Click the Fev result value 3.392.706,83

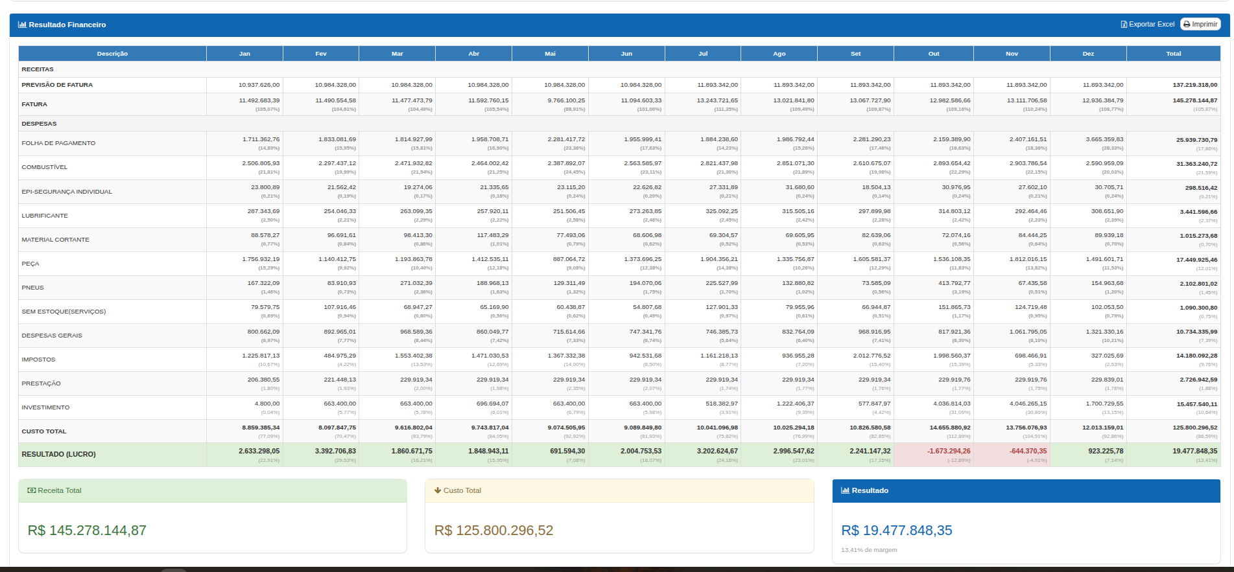click(335, 451)
